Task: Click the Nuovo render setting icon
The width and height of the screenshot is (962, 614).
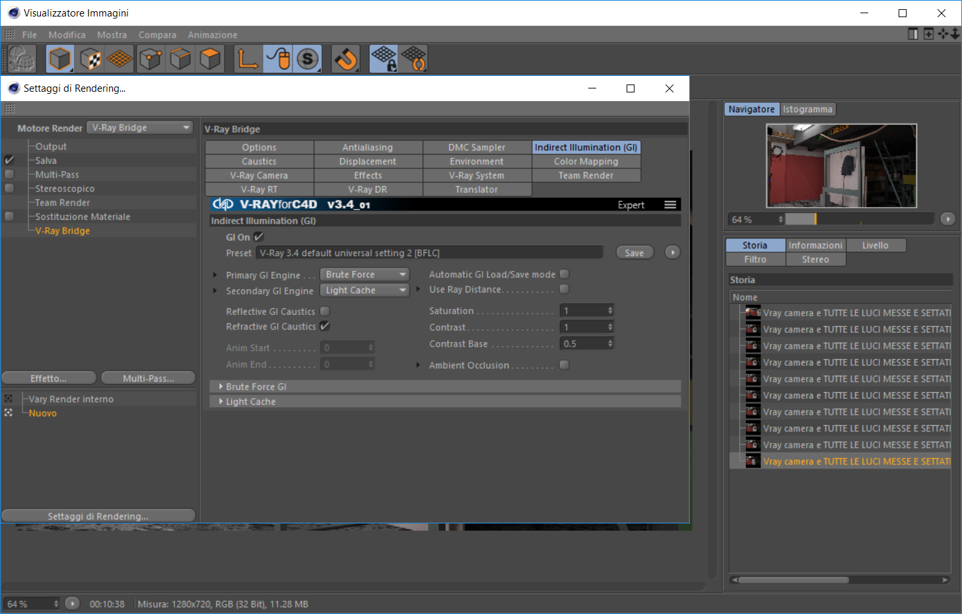Action: click(9, 413)
